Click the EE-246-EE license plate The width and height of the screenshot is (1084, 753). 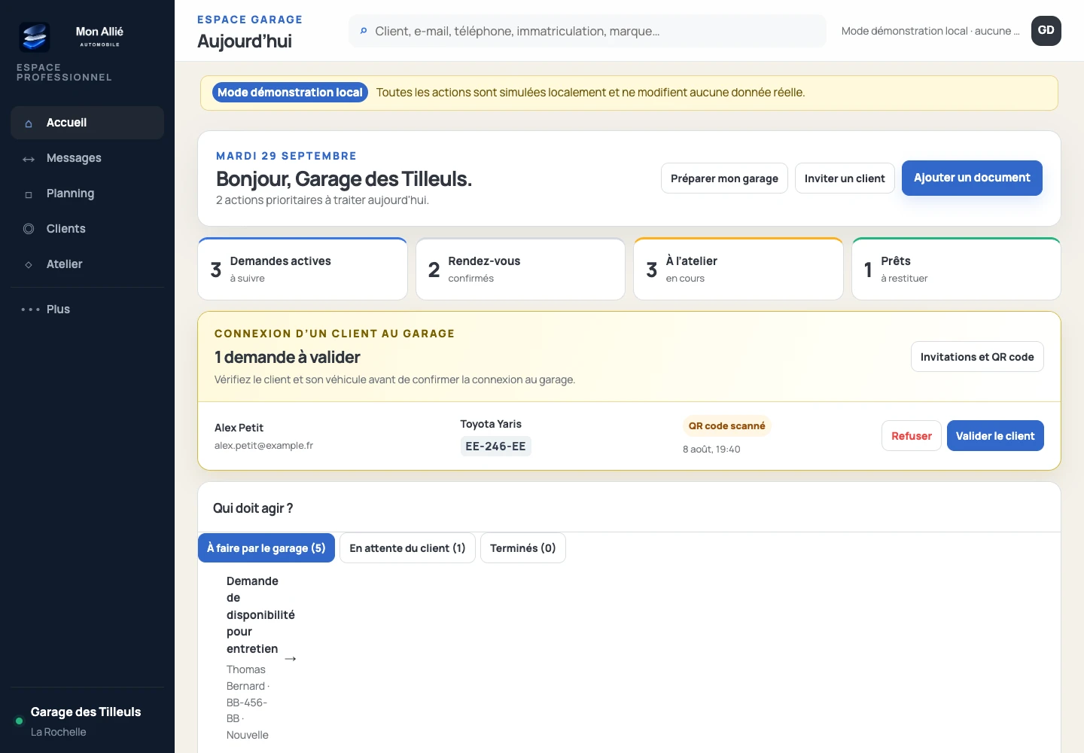click(495, 447)
